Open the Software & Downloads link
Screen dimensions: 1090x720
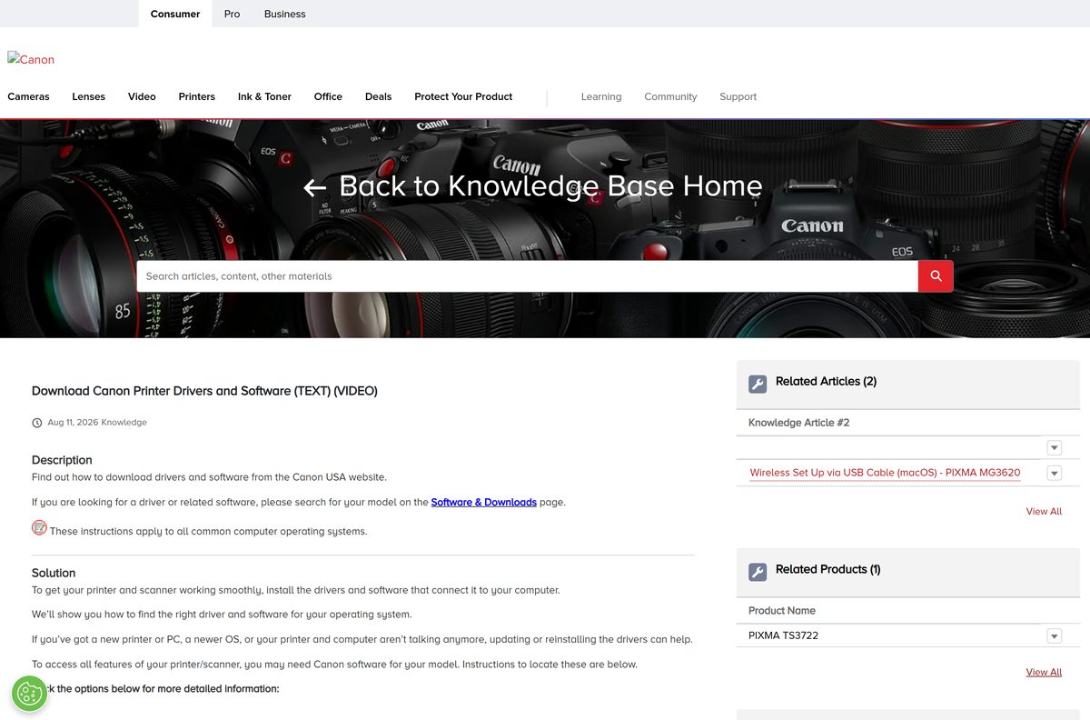pos(484,502)
